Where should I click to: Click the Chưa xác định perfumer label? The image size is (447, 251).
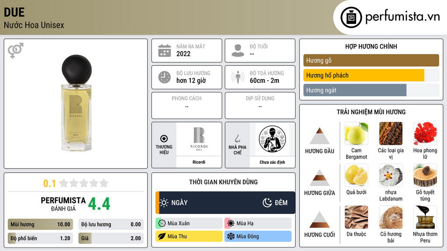click(x=272, y=162)
